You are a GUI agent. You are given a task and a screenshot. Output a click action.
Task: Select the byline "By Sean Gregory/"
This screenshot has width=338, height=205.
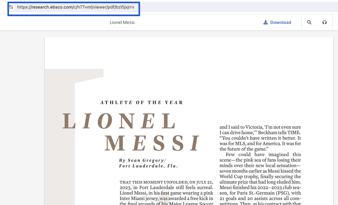(x=143, y=160)
